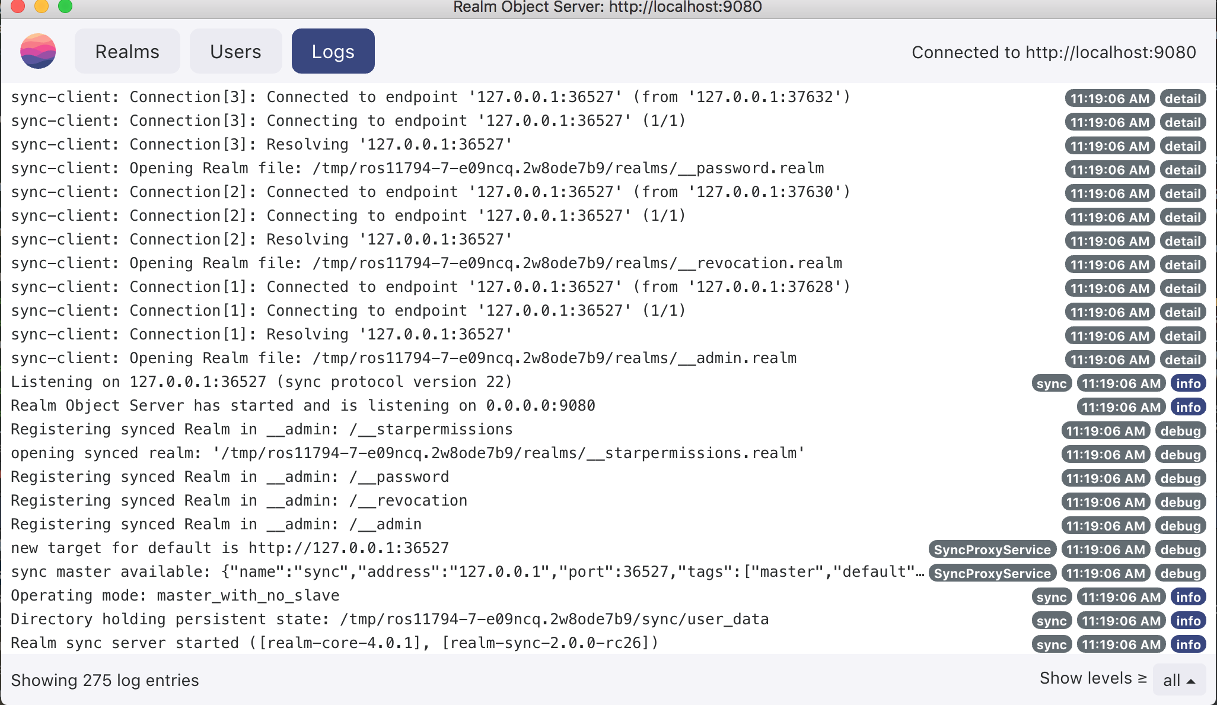This screenshot has width=1217, height=705.
Task: Click the SyncProxyService badge on the sync master line
Action: click(992, 573)
